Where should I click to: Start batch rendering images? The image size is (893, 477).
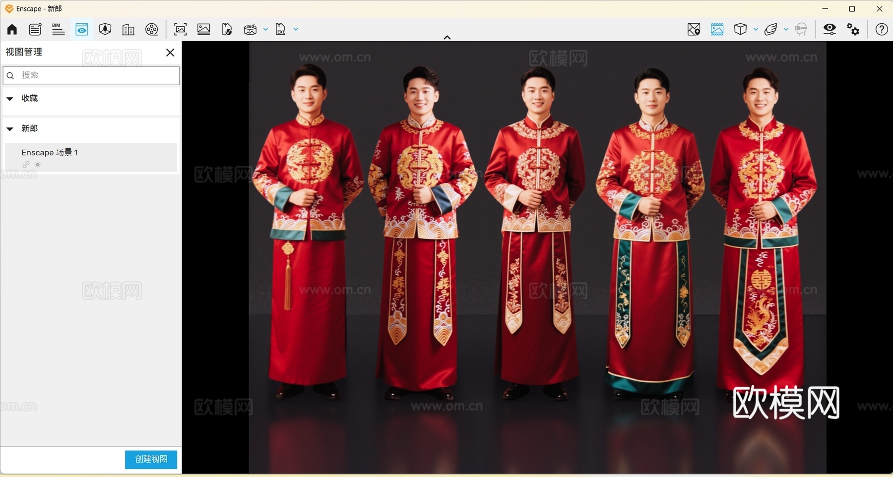point(204,29)
